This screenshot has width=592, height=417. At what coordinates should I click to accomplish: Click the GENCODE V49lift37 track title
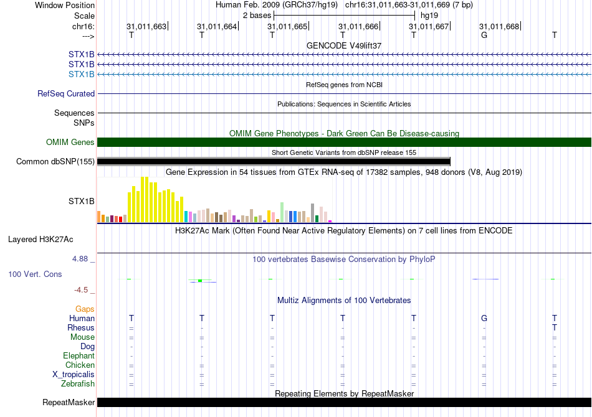pyautogui.click(x=344, y=45)
